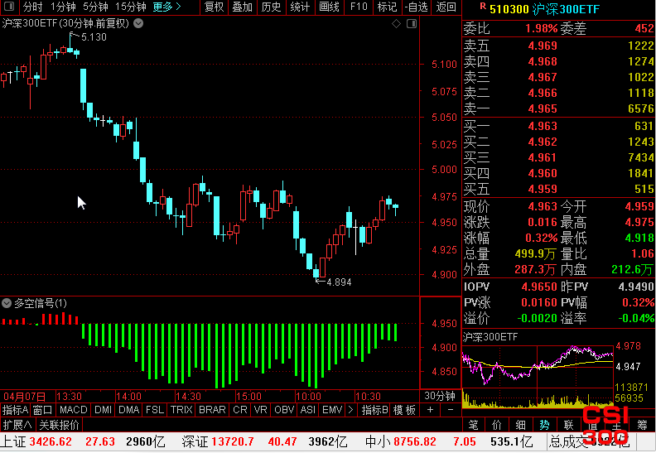Viewport: 656px width, 453px height.
Task: Switch to the 笔 tick tab
Action: [x=473, y=425]
